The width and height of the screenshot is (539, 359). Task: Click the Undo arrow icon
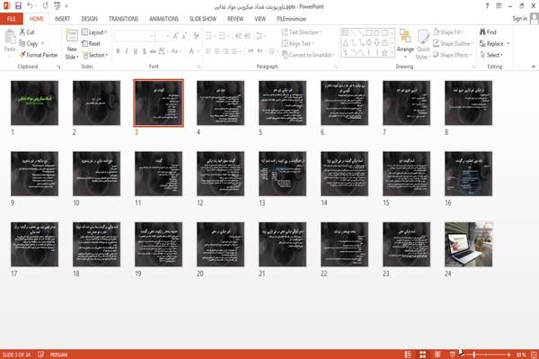coord(30,6)
